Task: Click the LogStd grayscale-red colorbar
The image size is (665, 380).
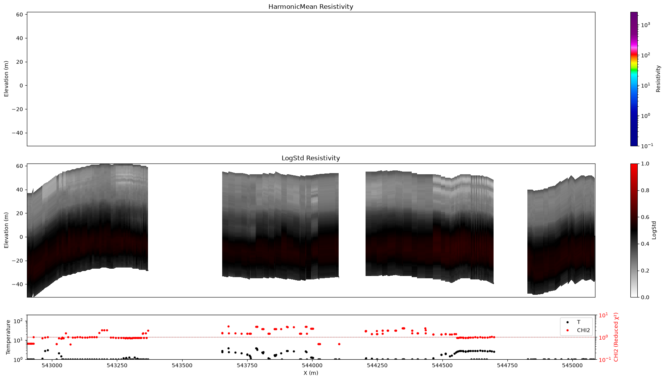Action: [x=634, y=230]
